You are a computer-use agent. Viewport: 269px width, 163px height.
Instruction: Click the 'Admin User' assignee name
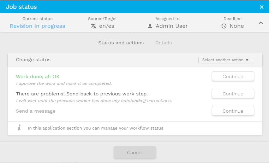pos(172,26)
